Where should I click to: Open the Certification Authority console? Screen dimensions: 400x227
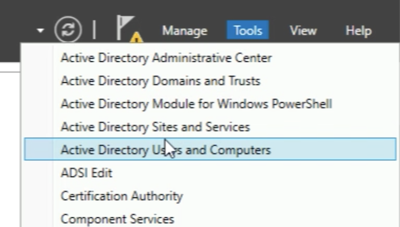[x=122, y=196]
